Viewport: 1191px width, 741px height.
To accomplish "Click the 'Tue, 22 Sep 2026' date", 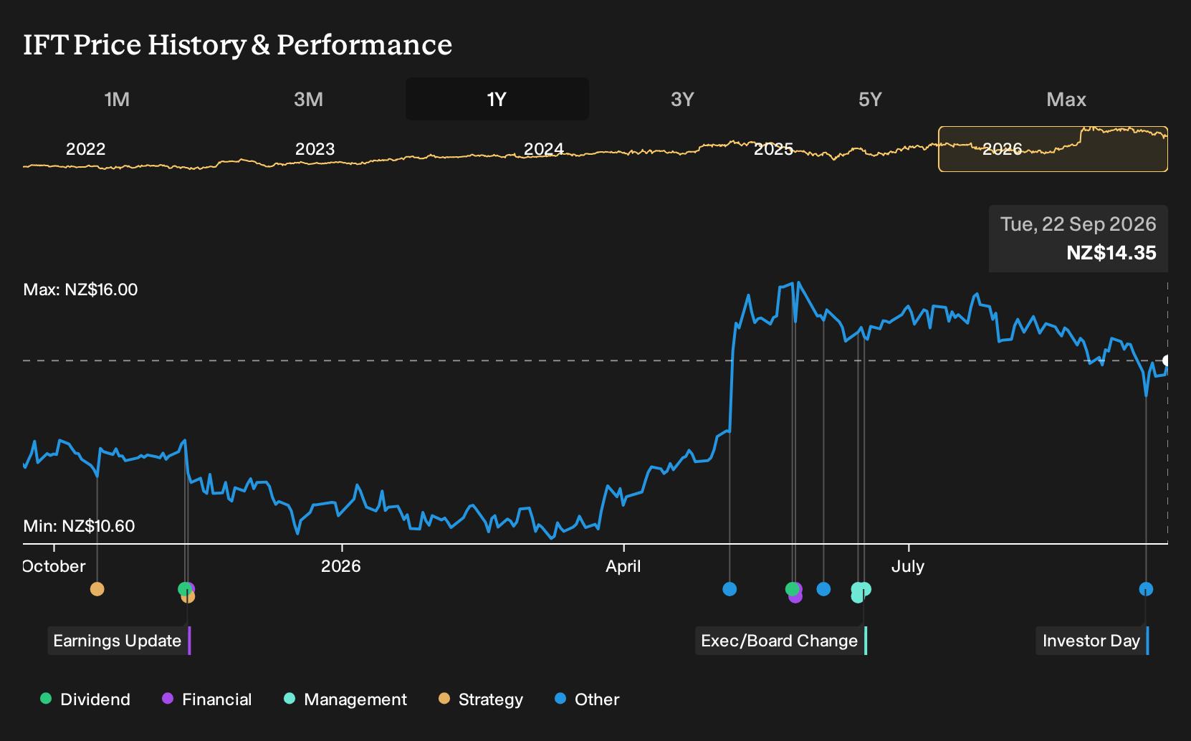I will (1078, 224).
